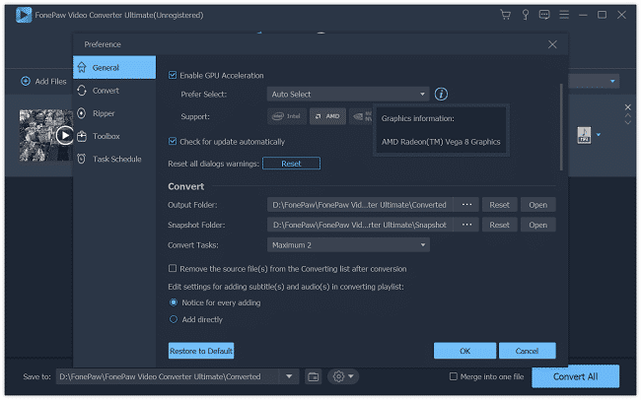Open the General preferences tab
641x400 pixels.
114,67
